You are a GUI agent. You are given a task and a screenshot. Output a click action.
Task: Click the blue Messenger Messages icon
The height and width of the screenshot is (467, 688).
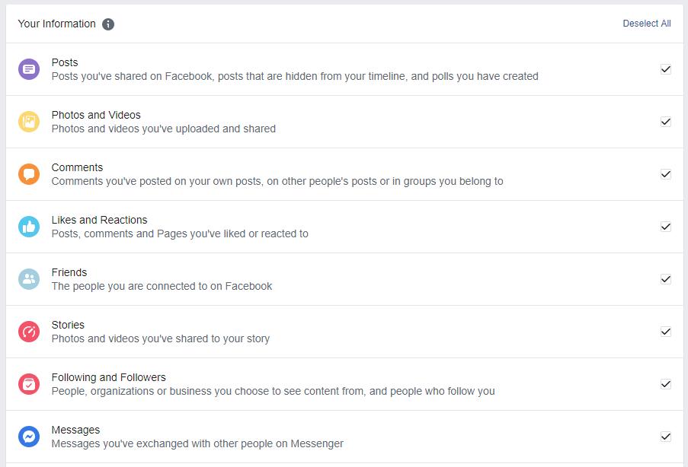click(29, 437)
